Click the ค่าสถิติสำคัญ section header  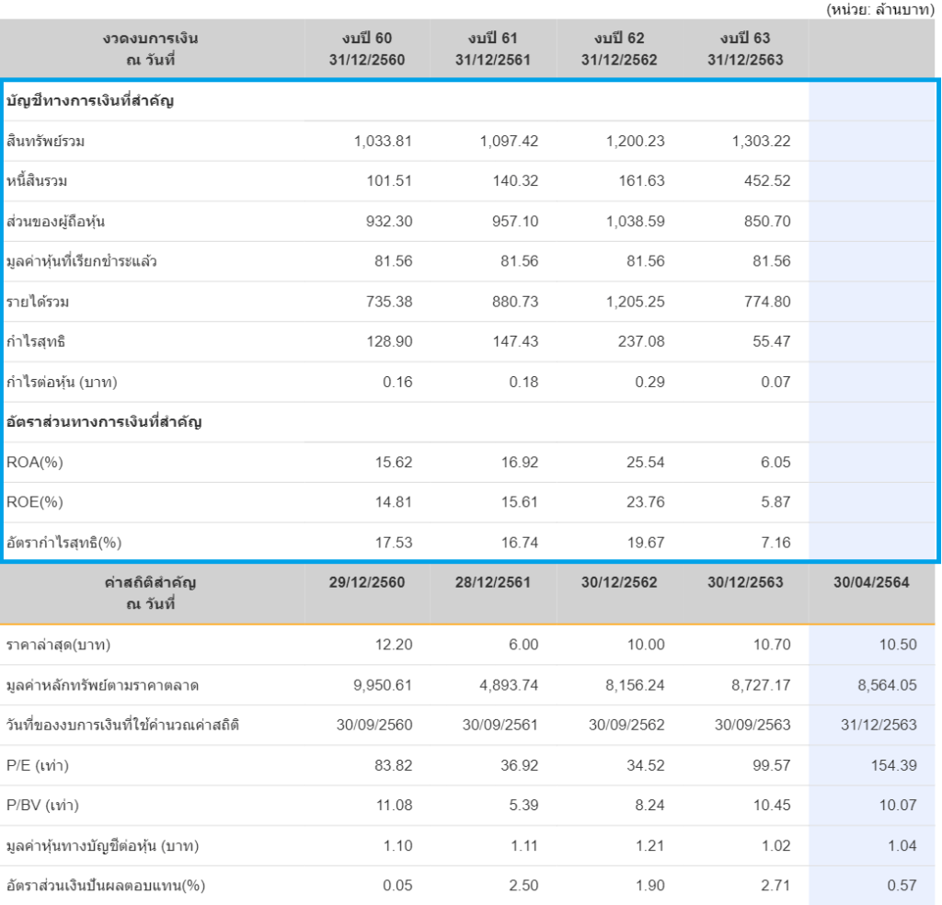click(151, 593)
